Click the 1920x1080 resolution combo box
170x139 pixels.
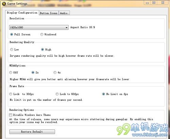pyautogui.click(x=39, y=28)
